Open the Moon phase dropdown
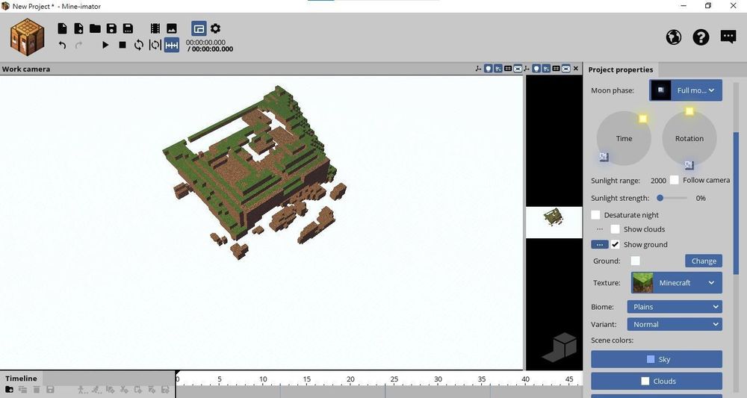The image size is (747, 398). pyautogui.click(x=686, y=90)
